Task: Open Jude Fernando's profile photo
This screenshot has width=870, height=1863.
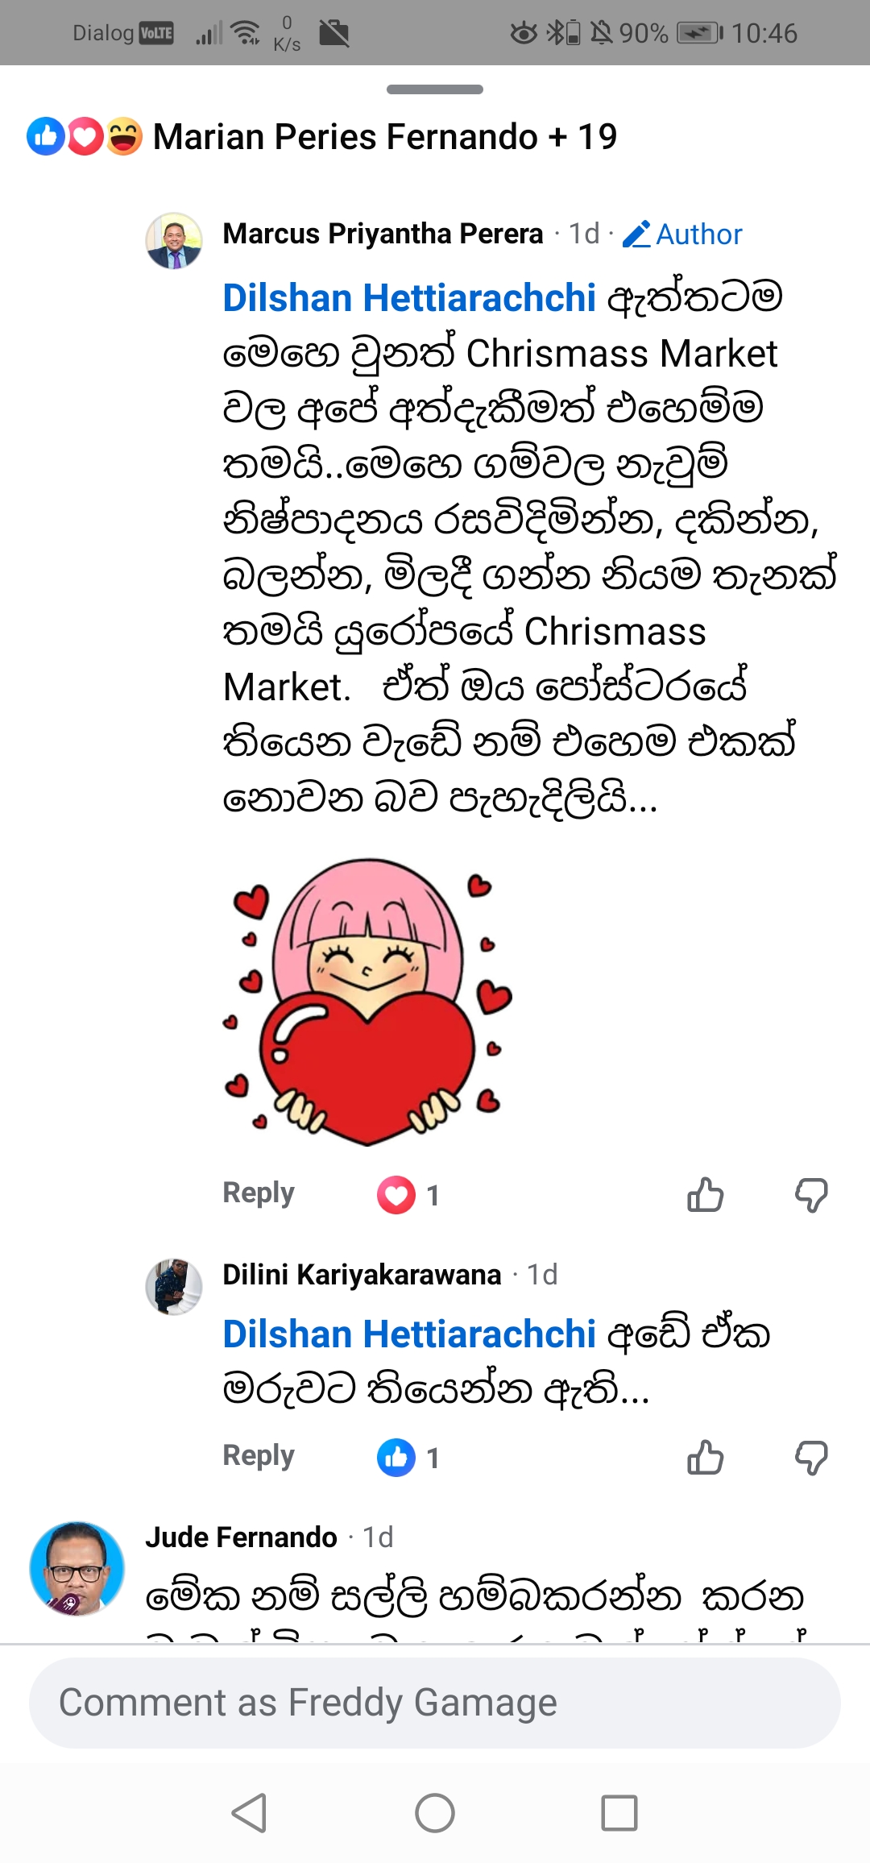Action: pos(77,1568)
